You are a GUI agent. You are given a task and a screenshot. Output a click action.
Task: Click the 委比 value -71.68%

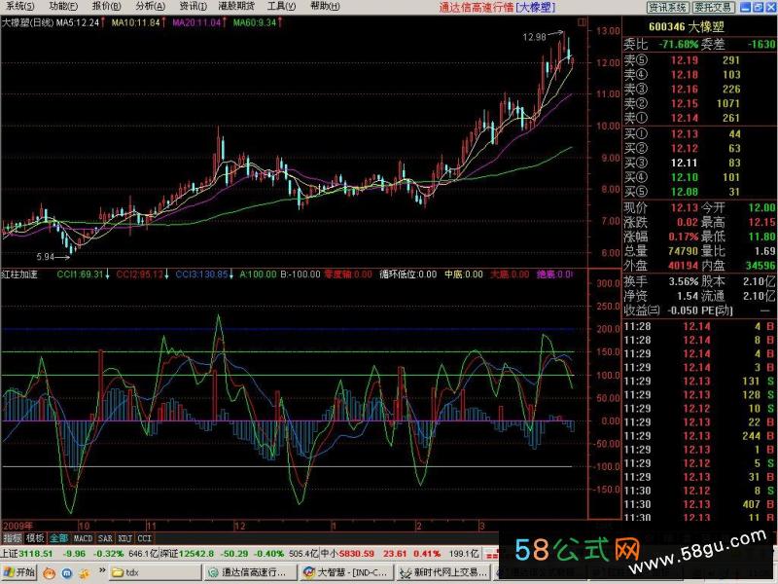pyautogui.click(x=678, y=44)
